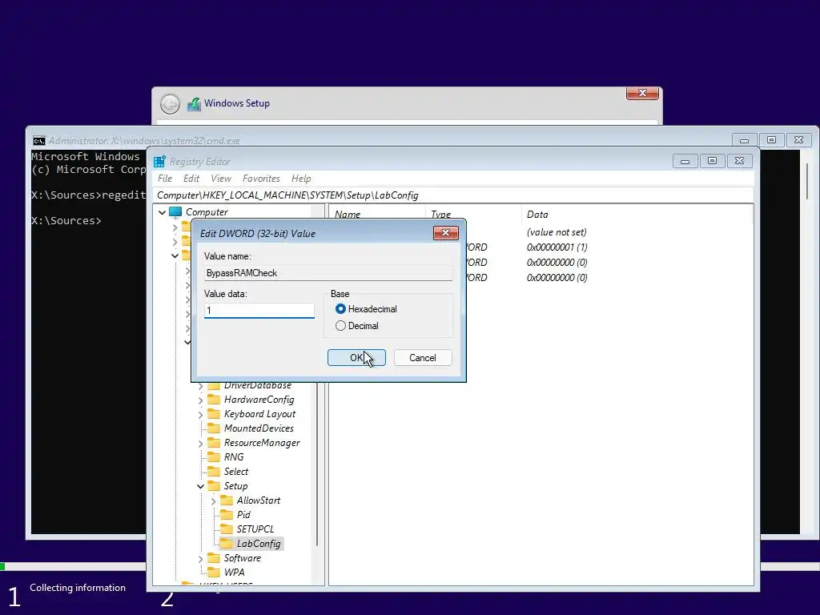Image resolution: width=820 pixels, height=615 pixels.
Task: Select the Decimal base option
Action: (356, 326)
